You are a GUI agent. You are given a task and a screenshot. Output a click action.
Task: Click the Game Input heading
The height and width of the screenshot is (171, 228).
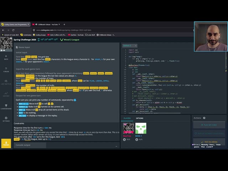[x=24, y=47]
